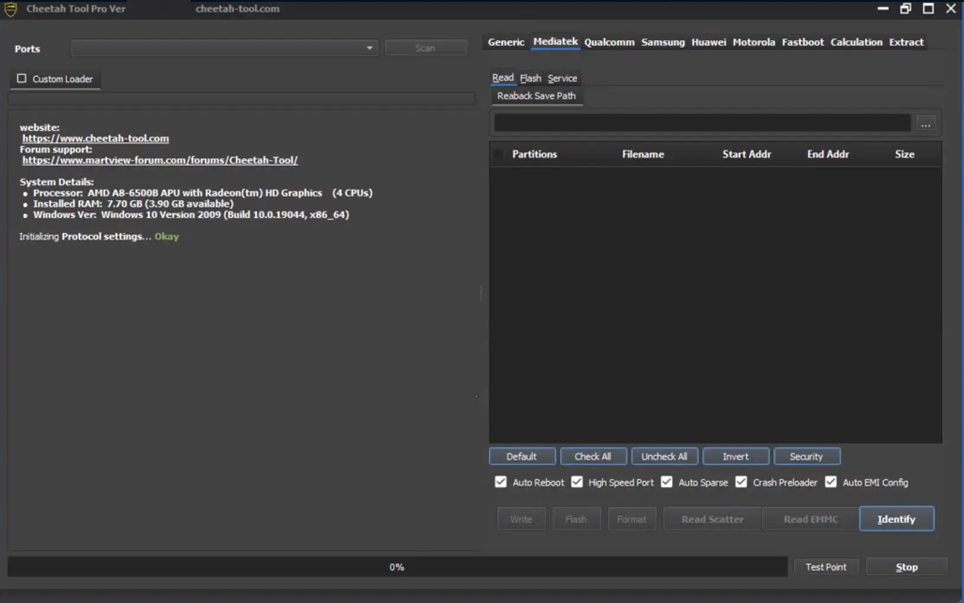
Task: Click the Flash button in bottom row
Action: click(x=576, y=519)
